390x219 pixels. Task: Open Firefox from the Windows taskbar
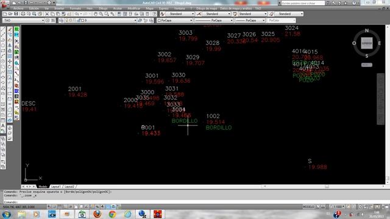(97, 214)
